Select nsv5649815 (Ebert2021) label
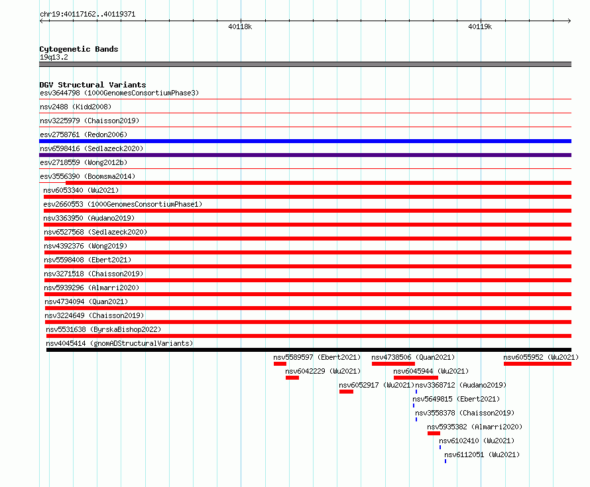Image resolution: width=590 pixels, height=487 pixels. click(x=457, y=399)
